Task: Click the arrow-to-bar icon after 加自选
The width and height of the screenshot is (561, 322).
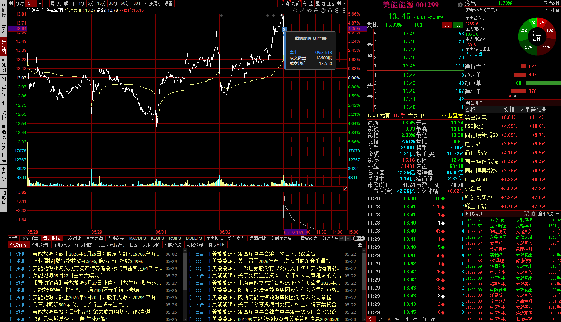Action: tap(339, 3)
